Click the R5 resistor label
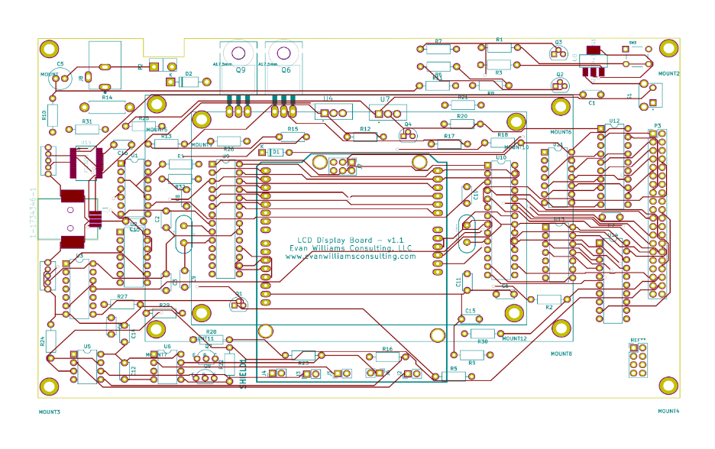 [454, 369]
